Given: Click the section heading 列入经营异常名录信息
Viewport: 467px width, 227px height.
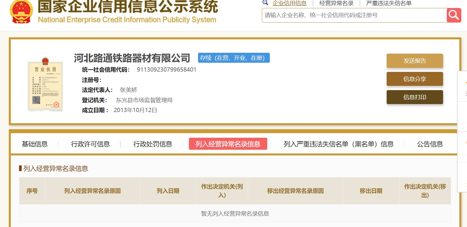Looking at the screenshot, I should [x=56, y=169].
